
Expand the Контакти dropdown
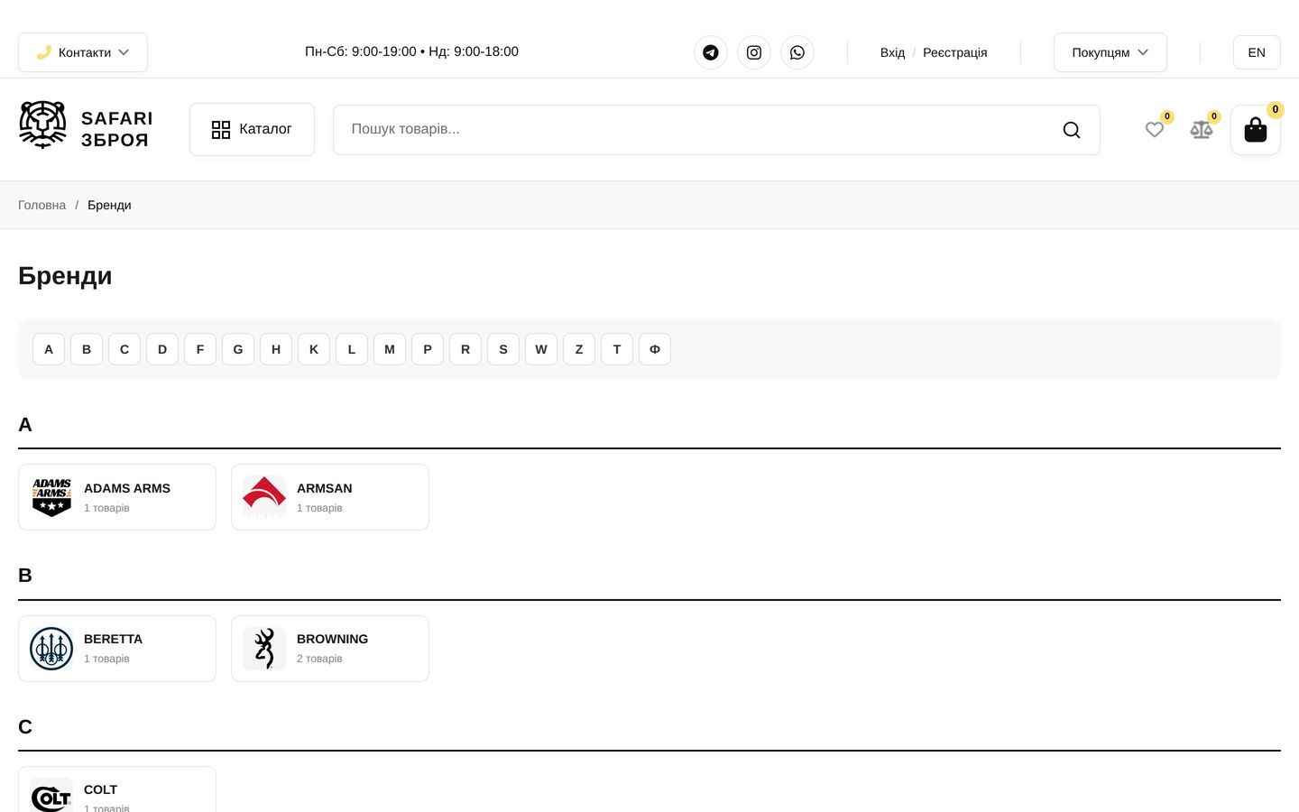(83, 52)
